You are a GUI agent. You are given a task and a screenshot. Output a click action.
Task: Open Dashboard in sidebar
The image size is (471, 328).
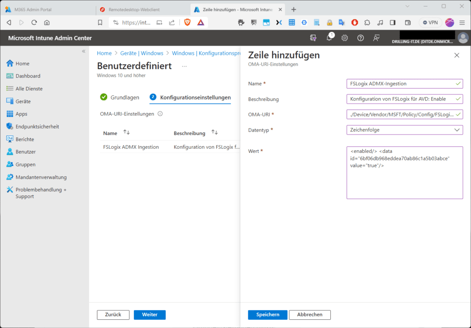click(x=23, y=76)
